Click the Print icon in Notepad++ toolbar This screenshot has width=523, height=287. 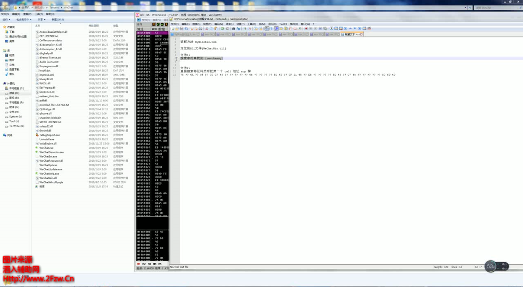point(201,28)
